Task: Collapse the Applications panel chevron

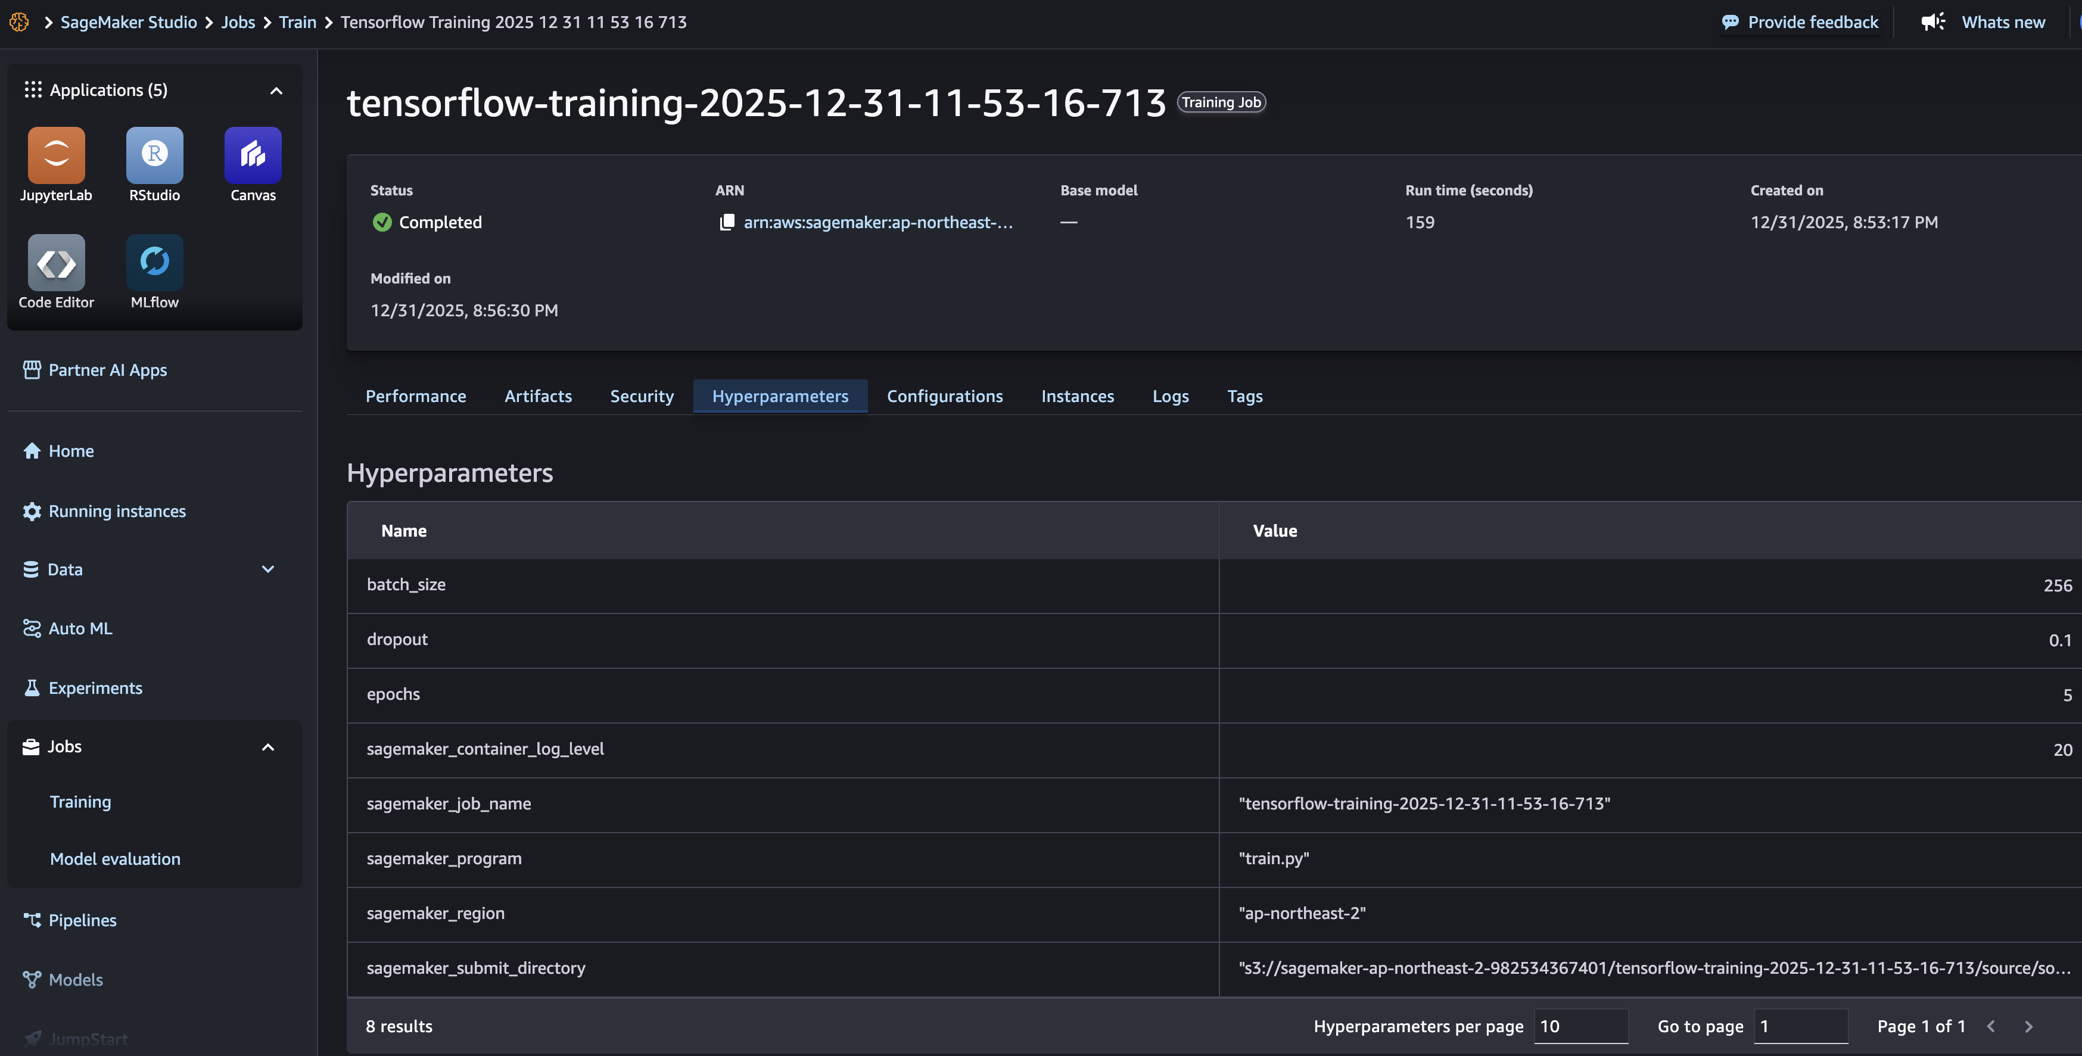Action: pos(276,91)
